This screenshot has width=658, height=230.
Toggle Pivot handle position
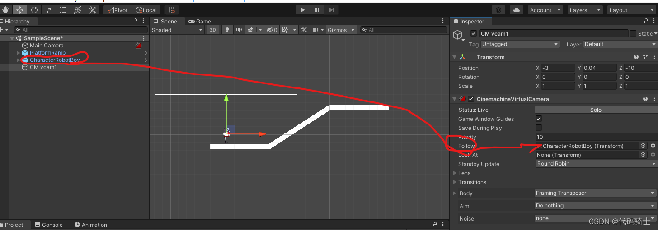click(118, 10)
